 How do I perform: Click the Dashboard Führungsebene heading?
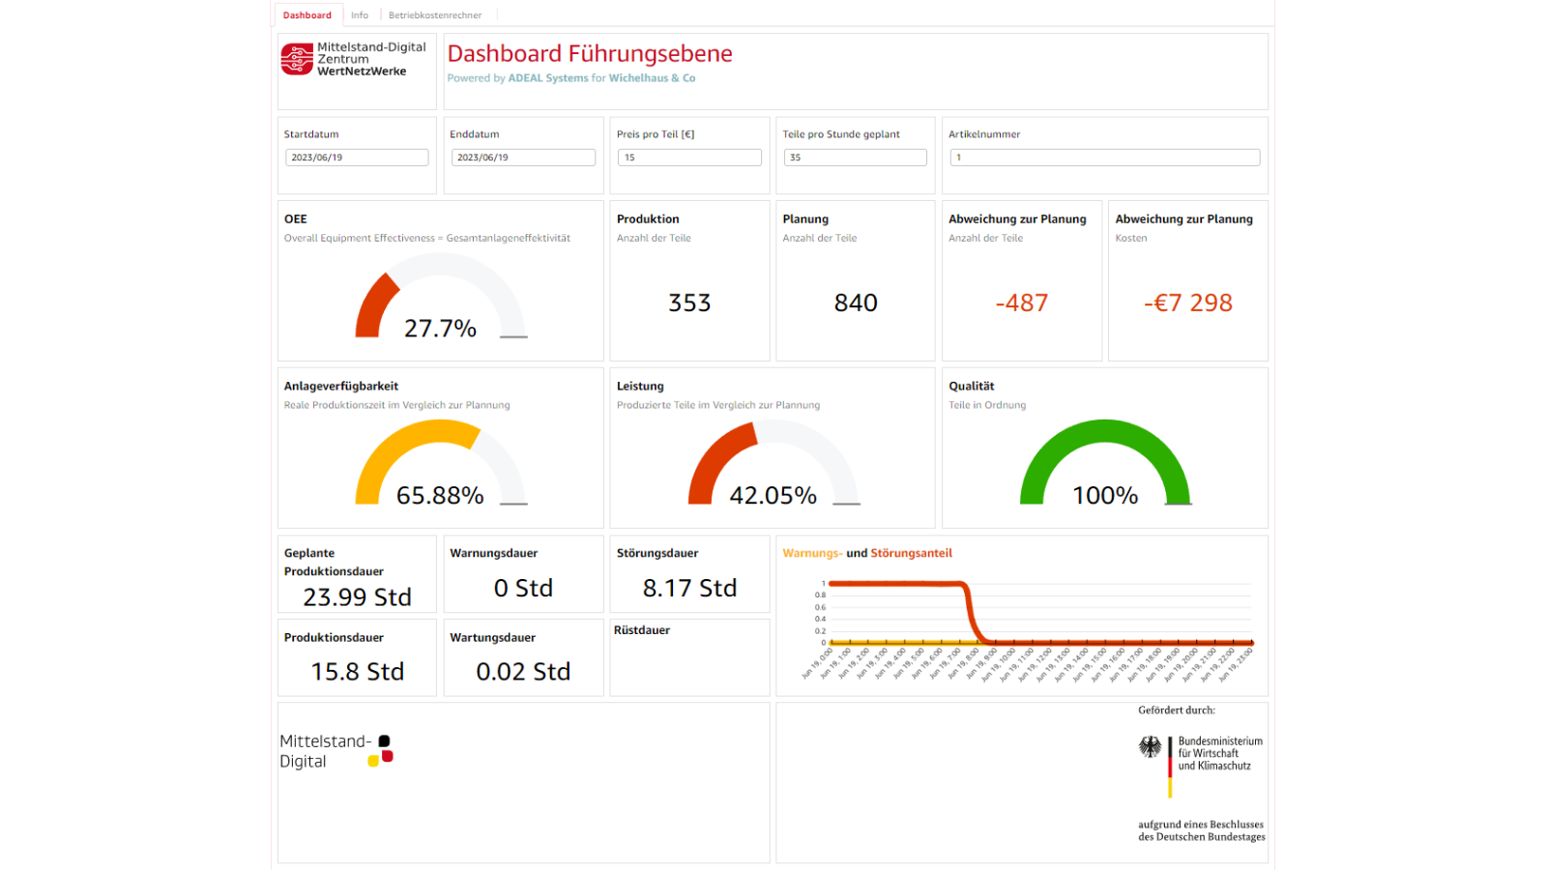(x=590, y=54)
